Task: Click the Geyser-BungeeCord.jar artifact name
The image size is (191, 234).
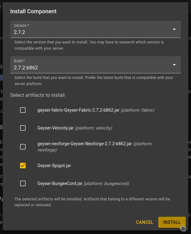Action: (60, 183)
